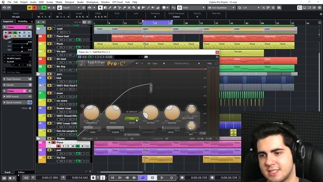Click the green Style selector button

(132, 119)
